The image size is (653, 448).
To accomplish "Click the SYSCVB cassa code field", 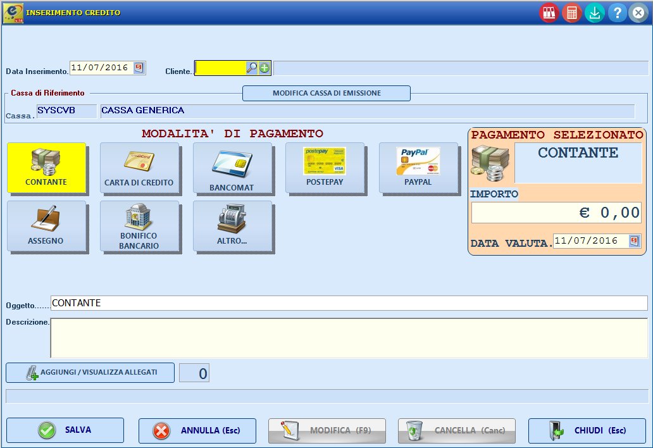I will point(66,111).
